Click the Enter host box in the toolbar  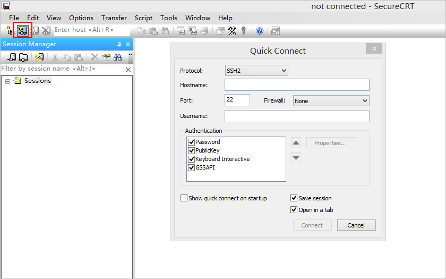[91, 30]
